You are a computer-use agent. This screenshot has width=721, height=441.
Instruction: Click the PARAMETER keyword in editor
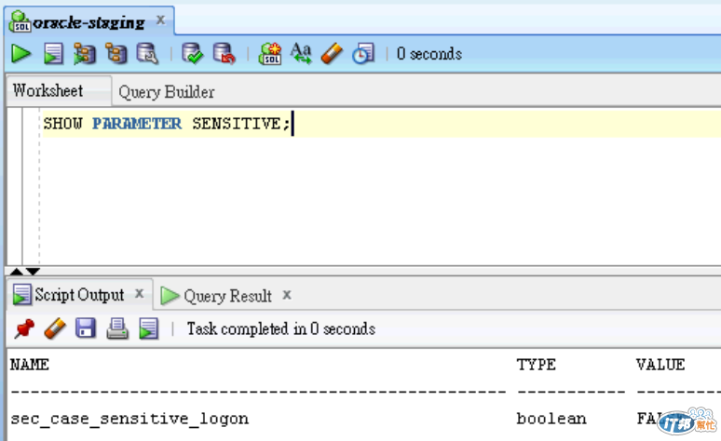[137, 124]
